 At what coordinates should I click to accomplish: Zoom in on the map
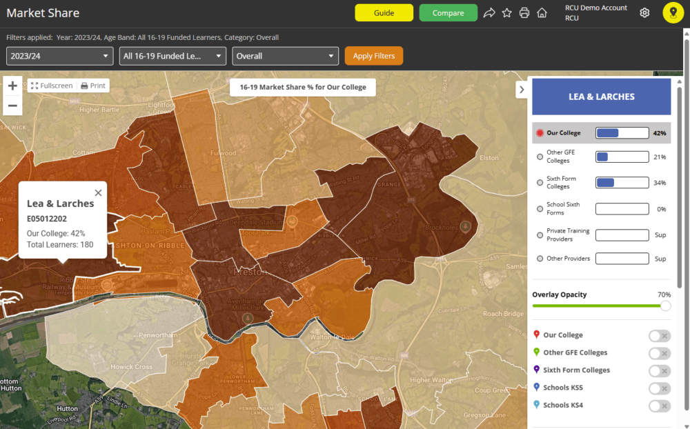click(x=12, y=86)
